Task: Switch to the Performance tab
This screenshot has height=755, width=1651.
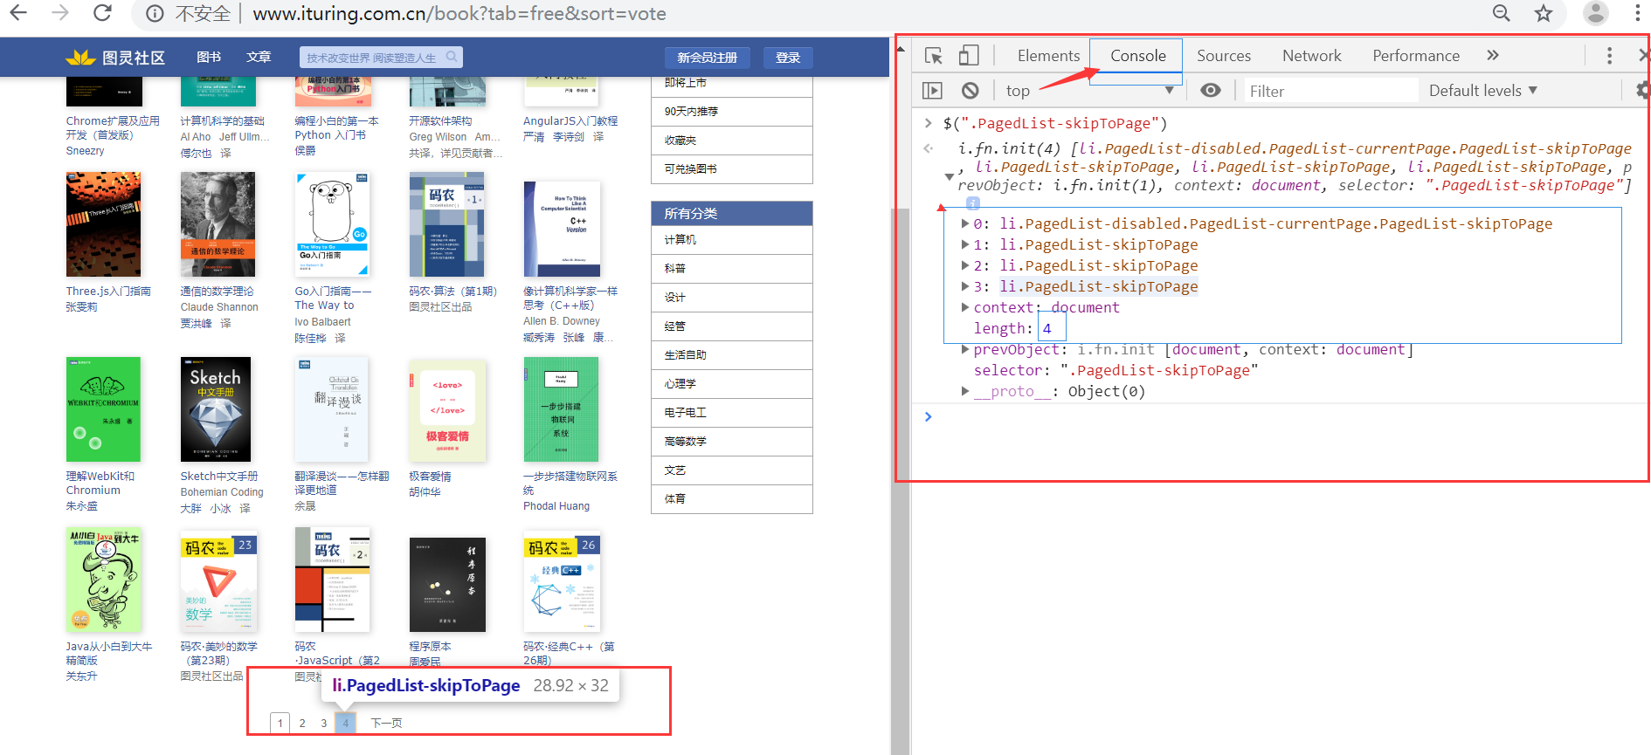Action: click(1415, 56)
